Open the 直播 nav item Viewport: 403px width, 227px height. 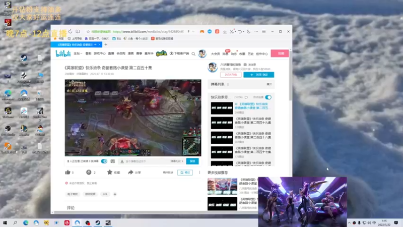pyautogui.click(x=111, y=53)
